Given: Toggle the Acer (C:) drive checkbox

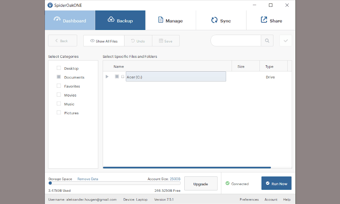Looking at the screenshot, I should point(117,76).
